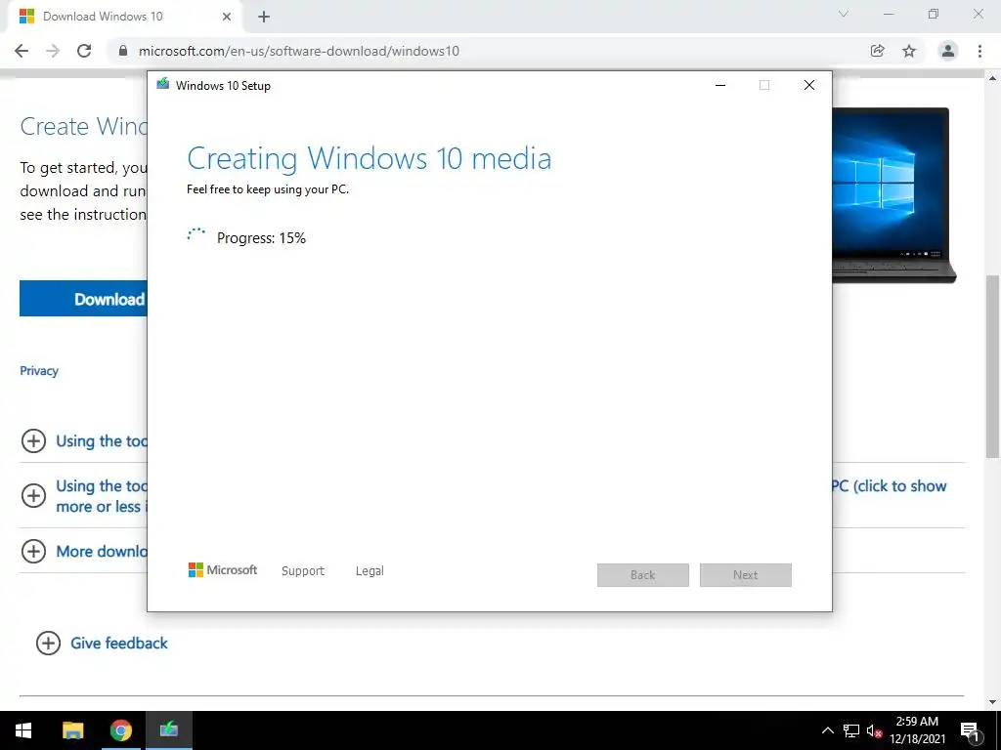Image resolution: width=1001 pixels, height=750 pixels.
Task: Select the Download Windows 10 tab
Action: (x=124, y=17)
